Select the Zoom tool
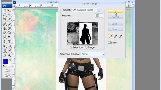161x90 pixels. point(9,55)
